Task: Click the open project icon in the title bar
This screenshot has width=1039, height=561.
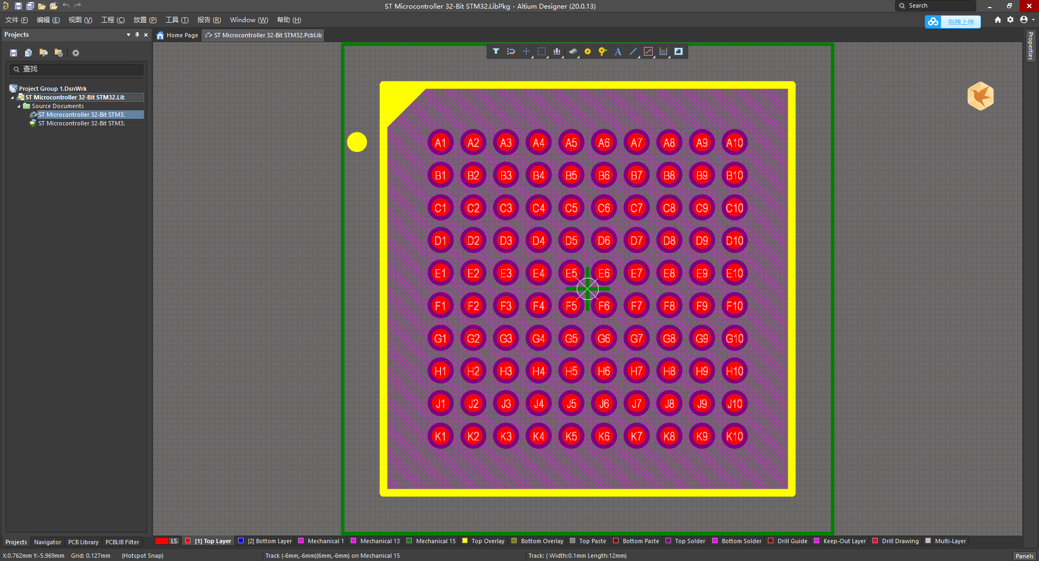Action: pos(54,6)
